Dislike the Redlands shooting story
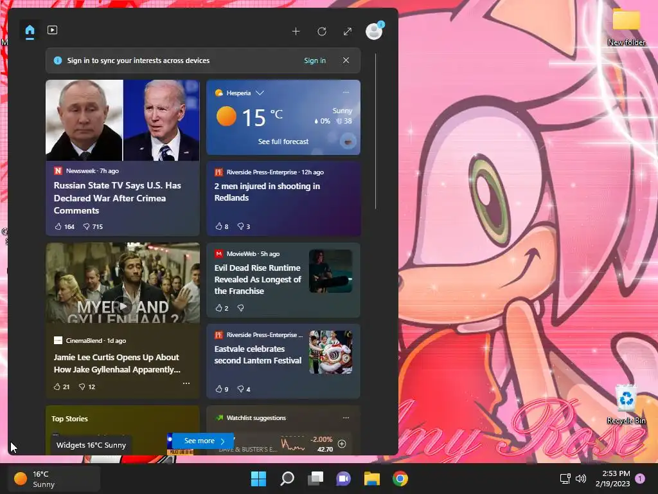 (x=244, y=226)
